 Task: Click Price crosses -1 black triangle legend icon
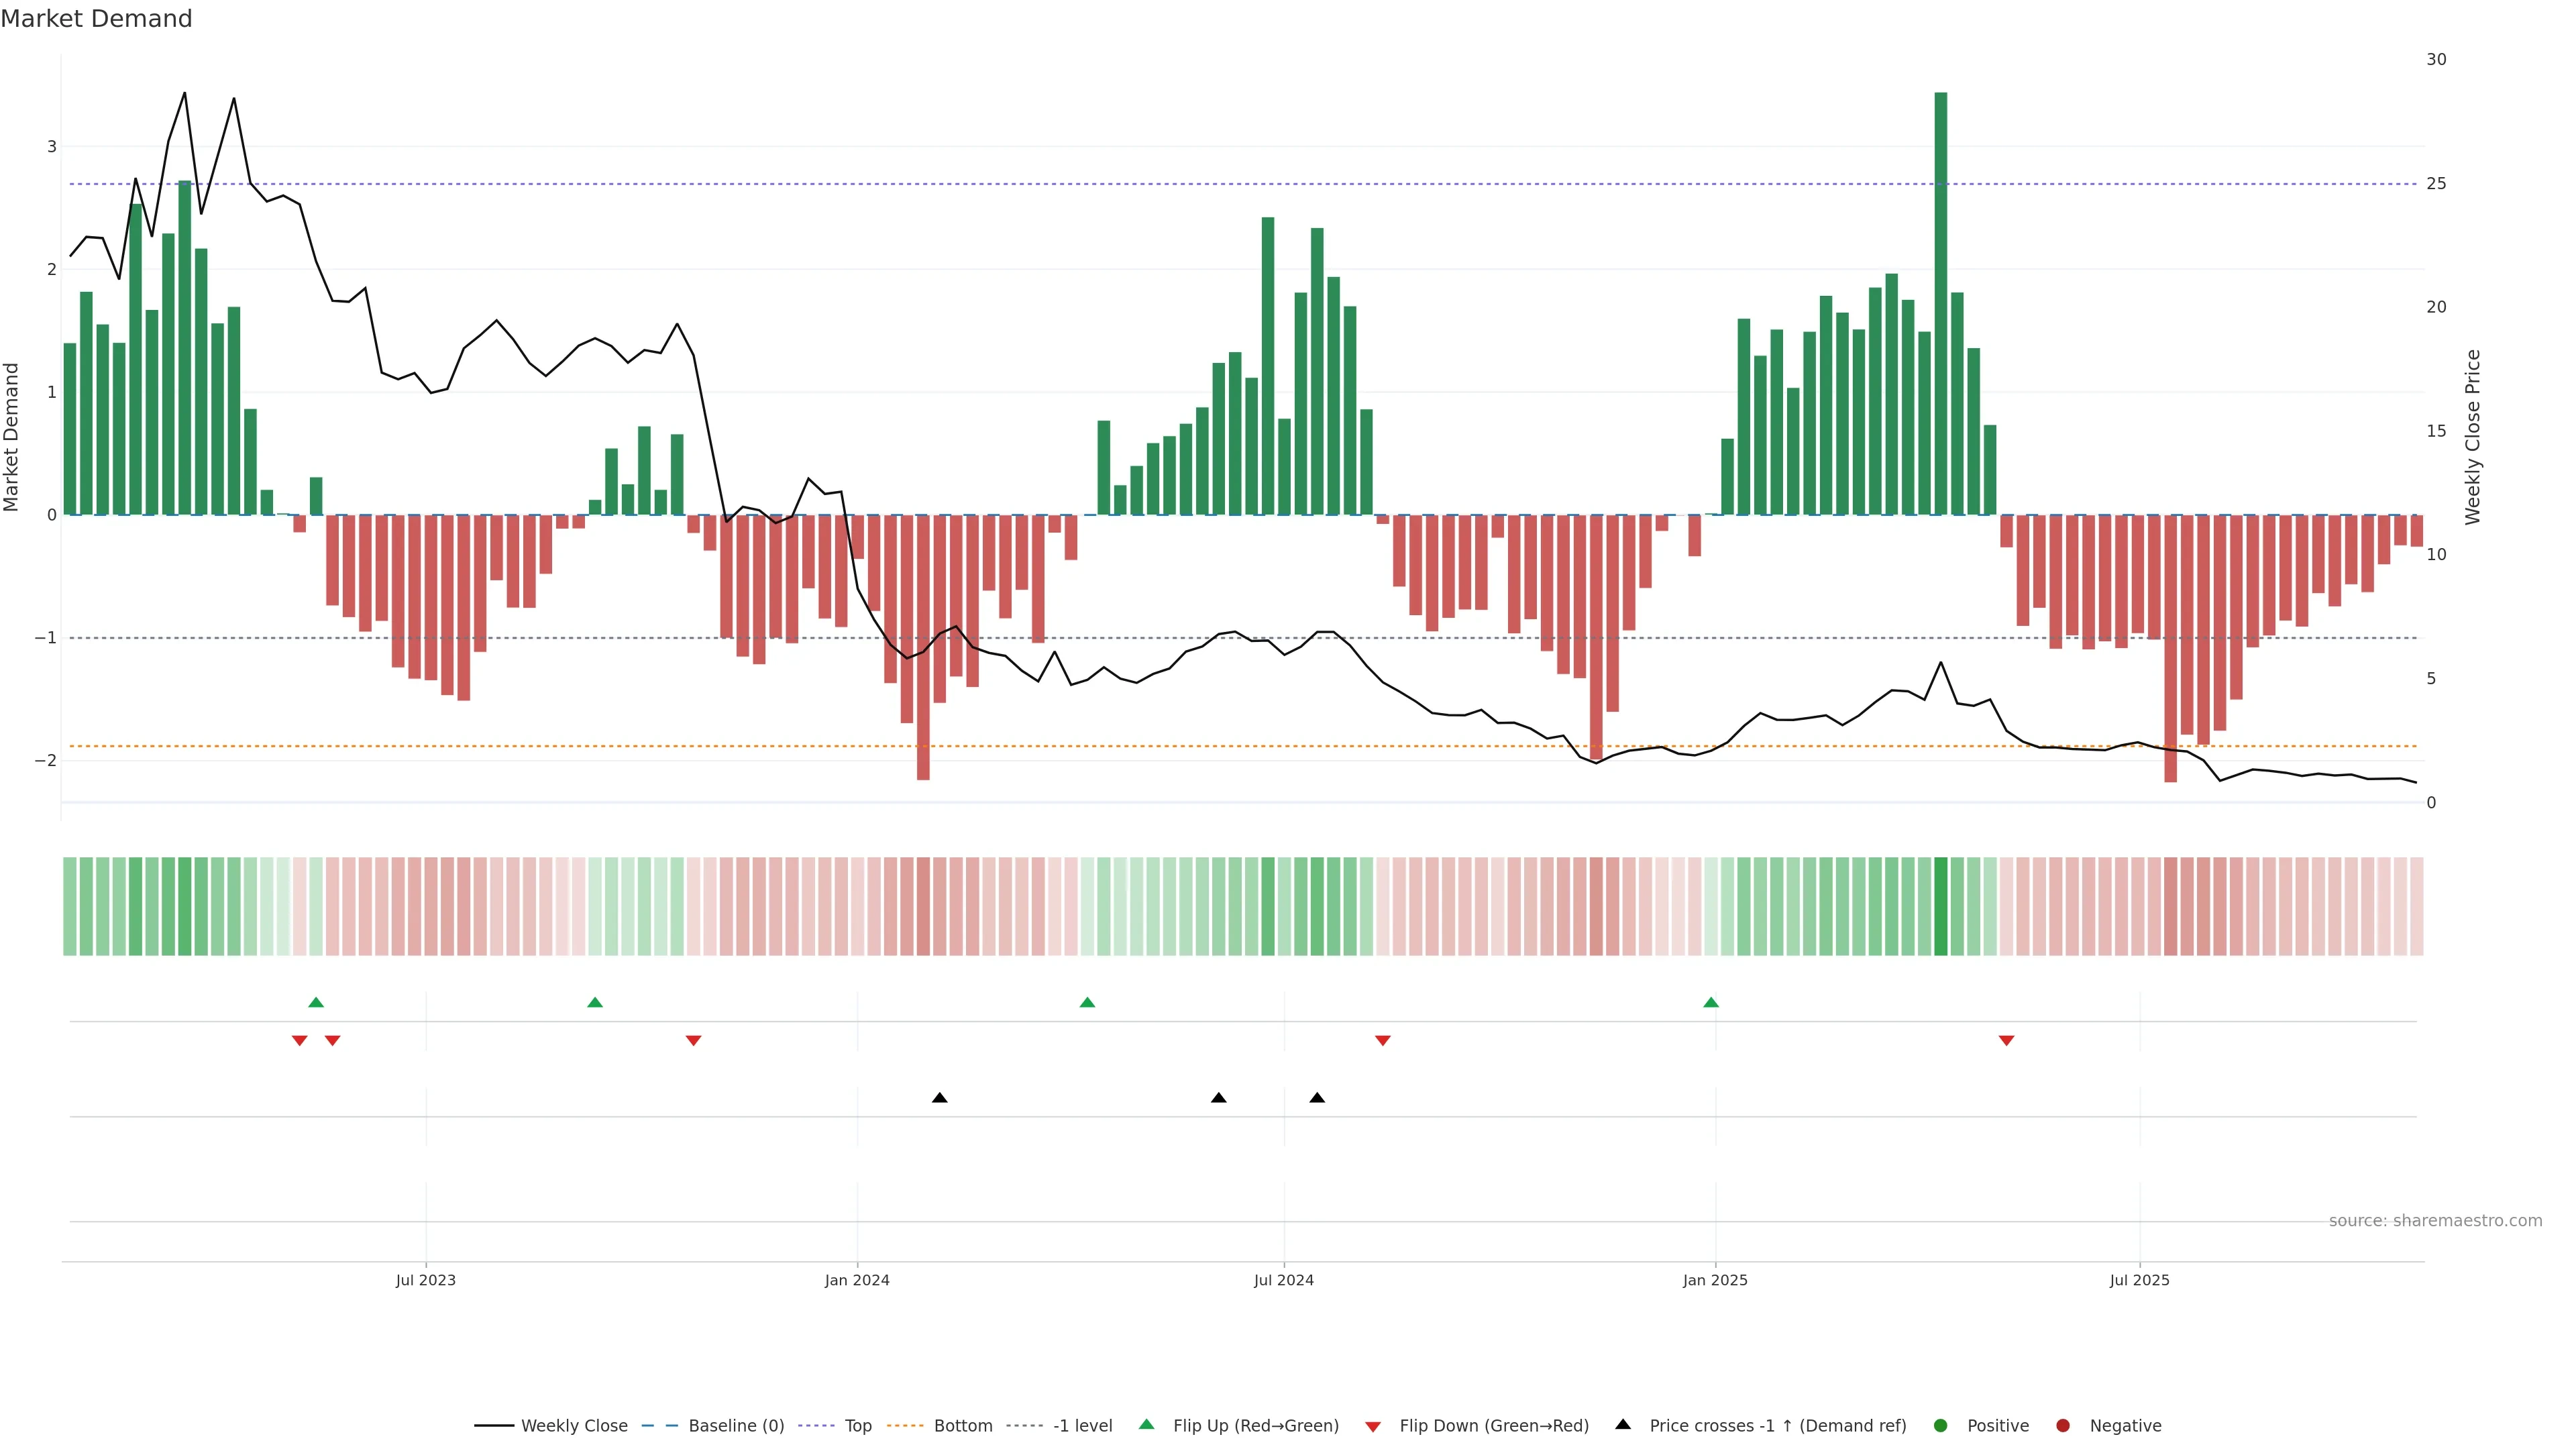[1622, 1424]
